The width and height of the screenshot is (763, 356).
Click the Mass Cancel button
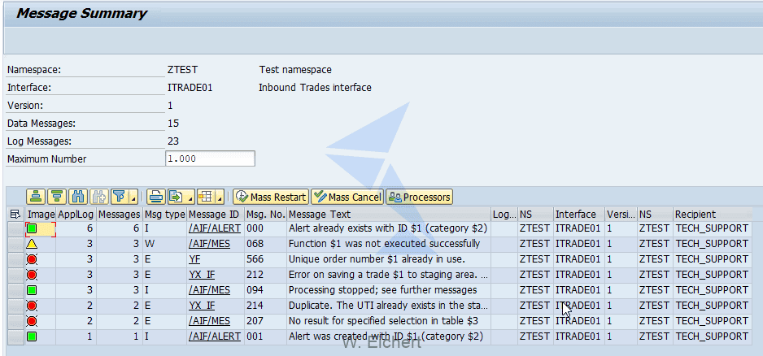(x=347, y=197)
